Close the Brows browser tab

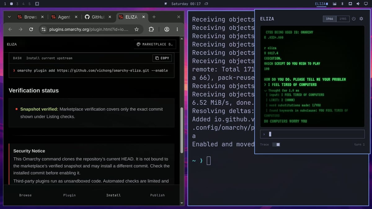pos(42,17)
